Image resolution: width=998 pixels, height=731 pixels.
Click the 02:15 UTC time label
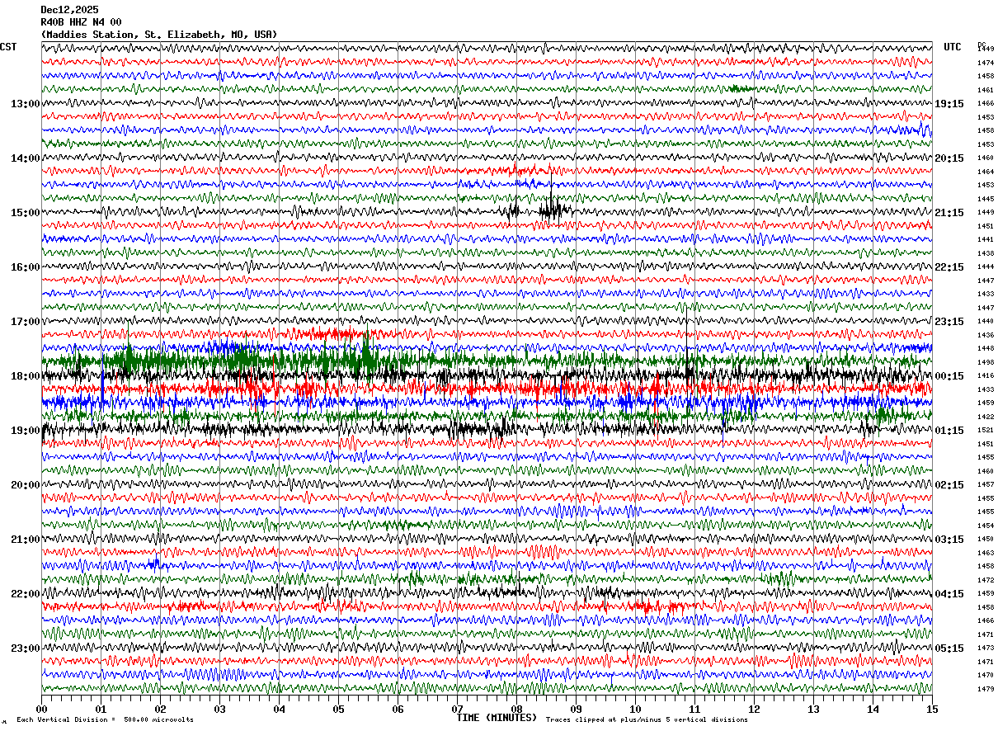click(949, 485)
